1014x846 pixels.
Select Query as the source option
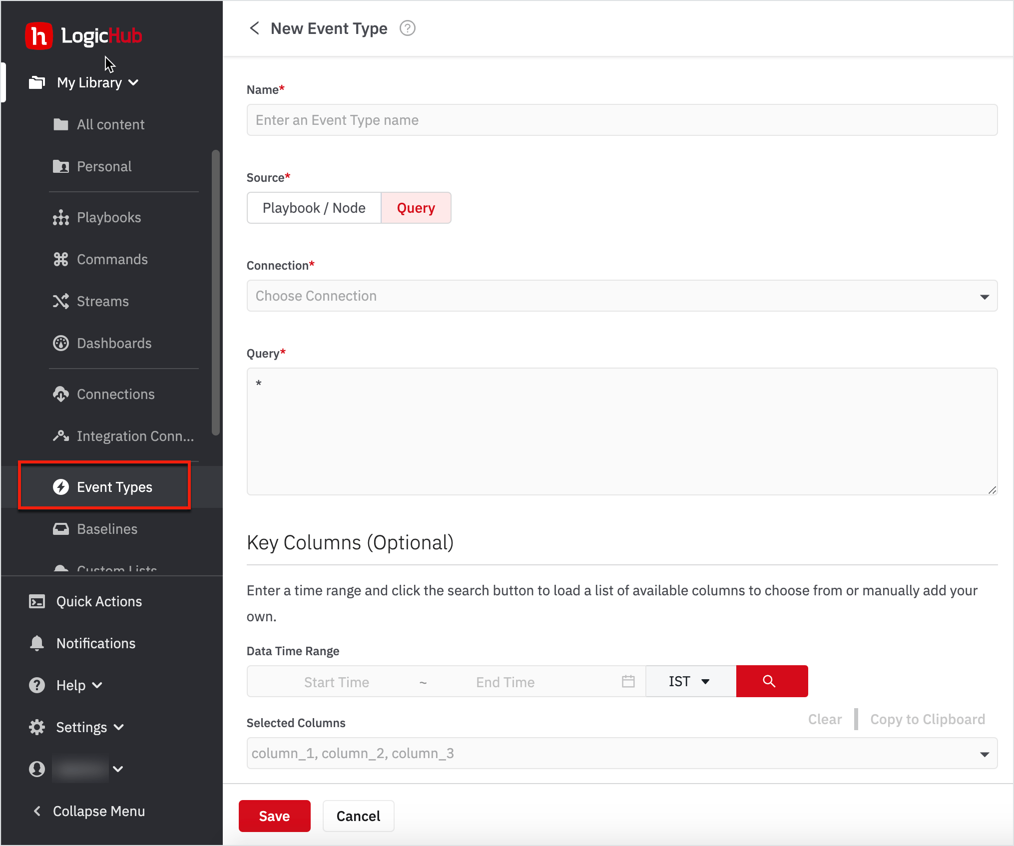pyautogui.click(x=416, y=208)
